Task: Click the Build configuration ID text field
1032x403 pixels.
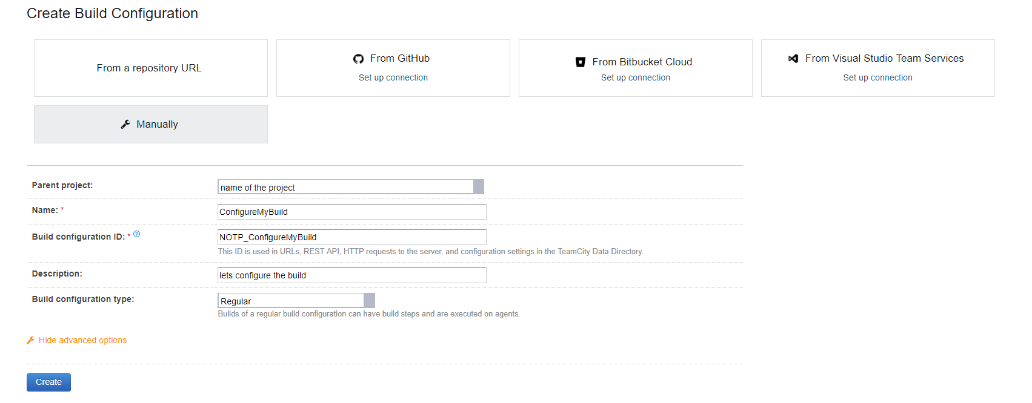Action: click(x=351, y=237)
